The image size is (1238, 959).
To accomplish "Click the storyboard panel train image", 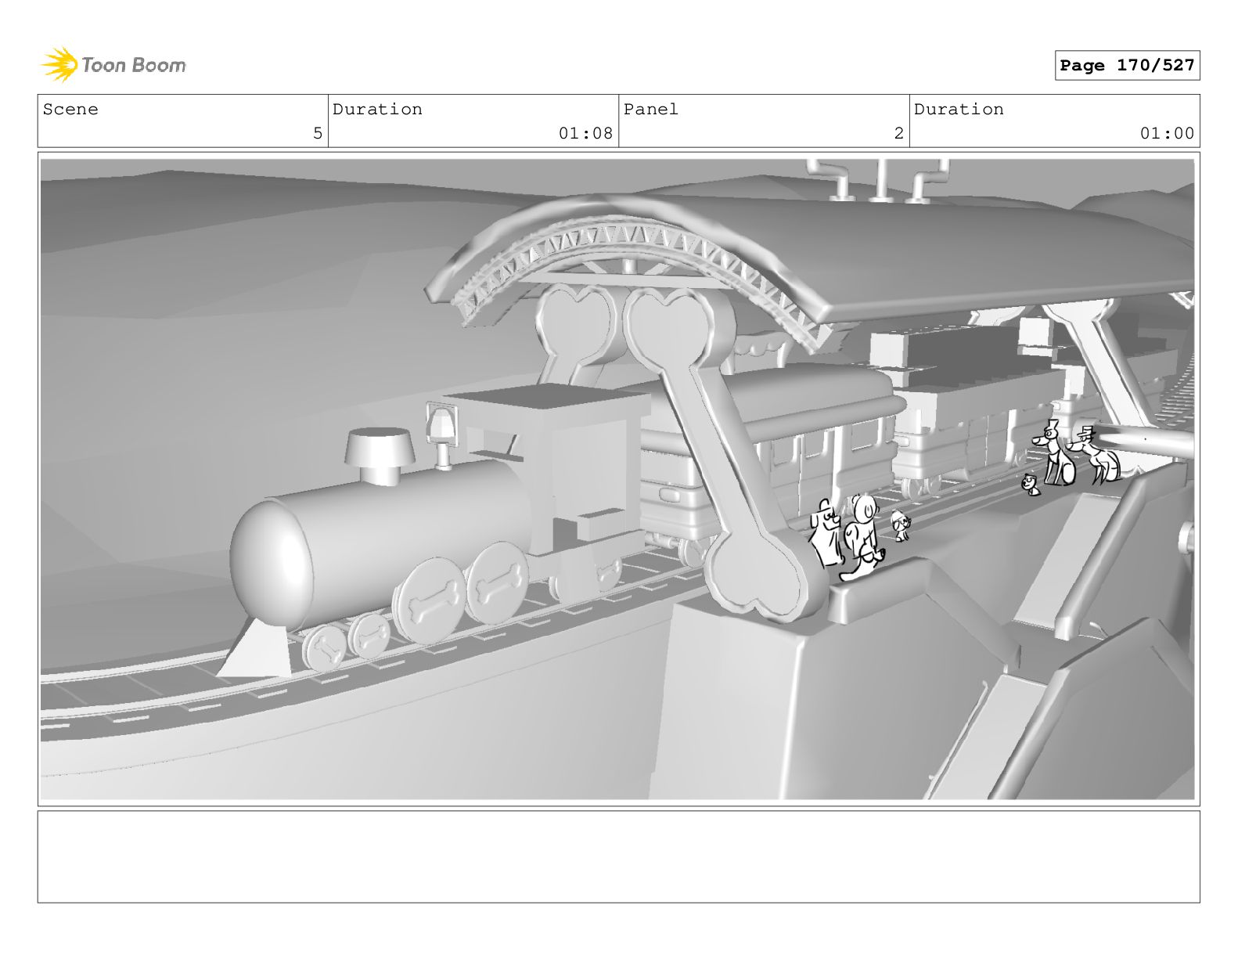I will coord(618,479).
